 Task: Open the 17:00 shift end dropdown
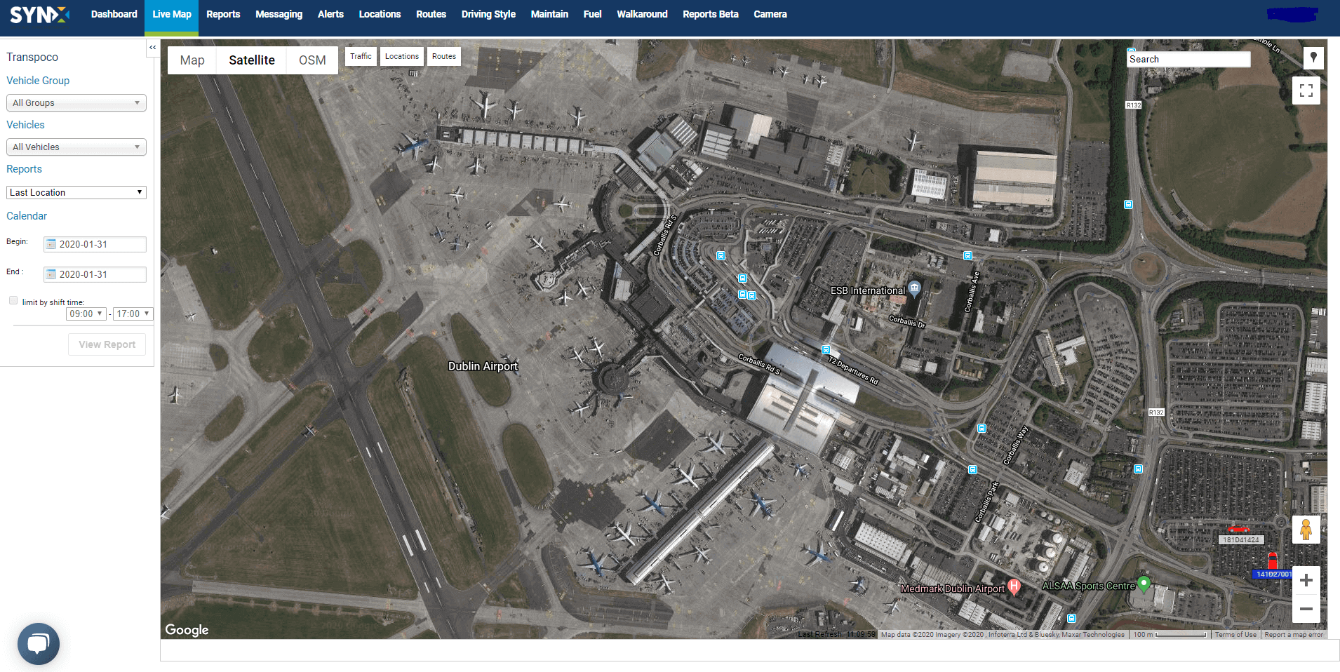click(133, 314)
